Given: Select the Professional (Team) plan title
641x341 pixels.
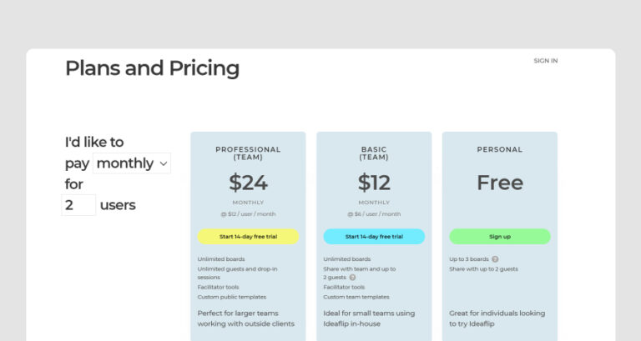Looking at the screenshot, I should pyautogui.click(x=248, y=153).
